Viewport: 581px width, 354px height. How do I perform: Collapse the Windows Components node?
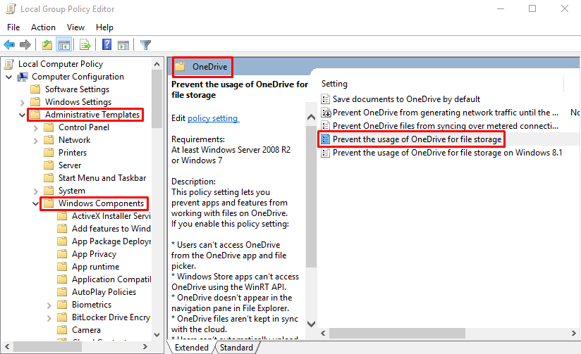[35, 203]
